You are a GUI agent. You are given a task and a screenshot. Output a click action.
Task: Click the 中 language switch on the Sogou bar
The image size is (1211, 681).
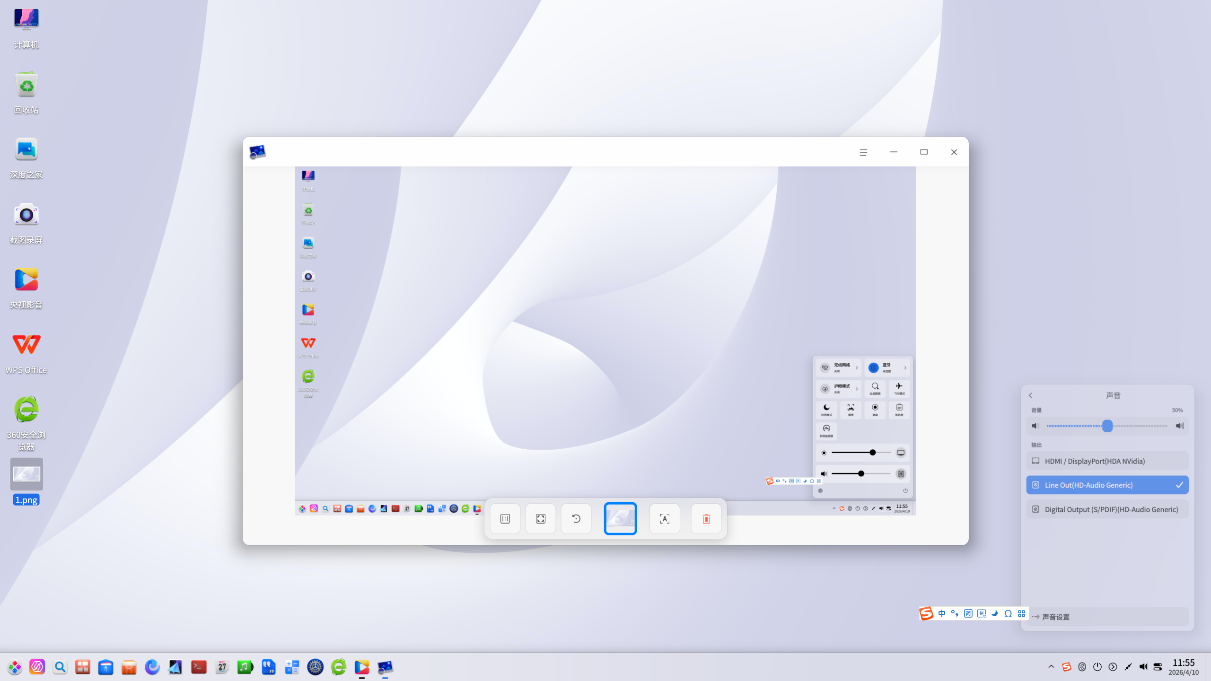click(x=942, y=613)
